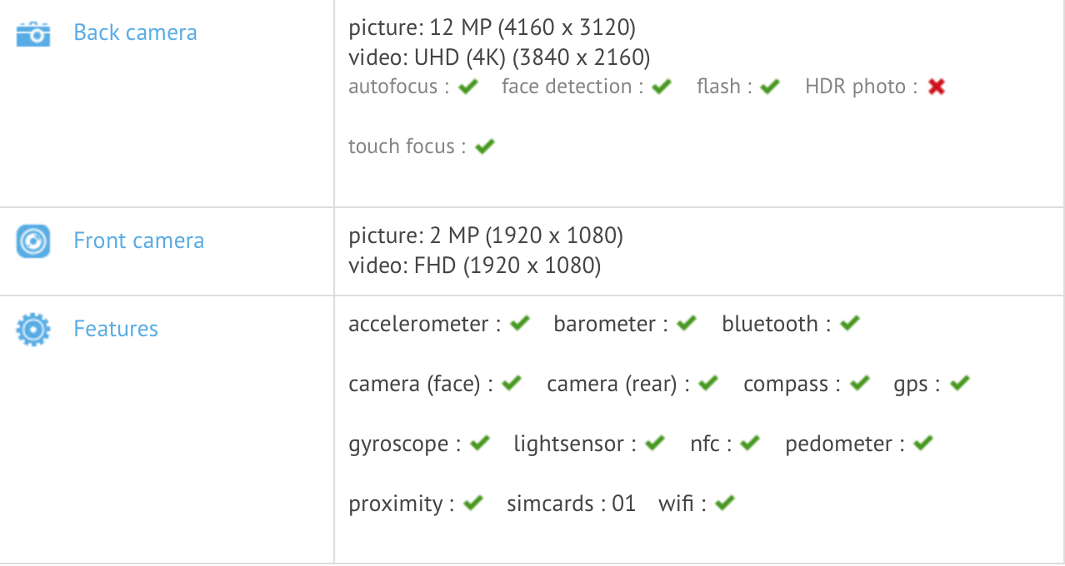Click the check icon next to gps
This screenshot has height=566, width=1065.
[x=960, y=384]
